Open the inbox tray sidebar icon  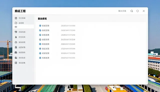tap(16, 58)
